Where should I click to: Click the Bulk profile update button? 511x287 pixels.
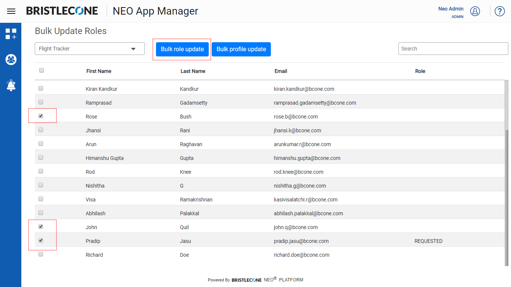click(241, 49)
